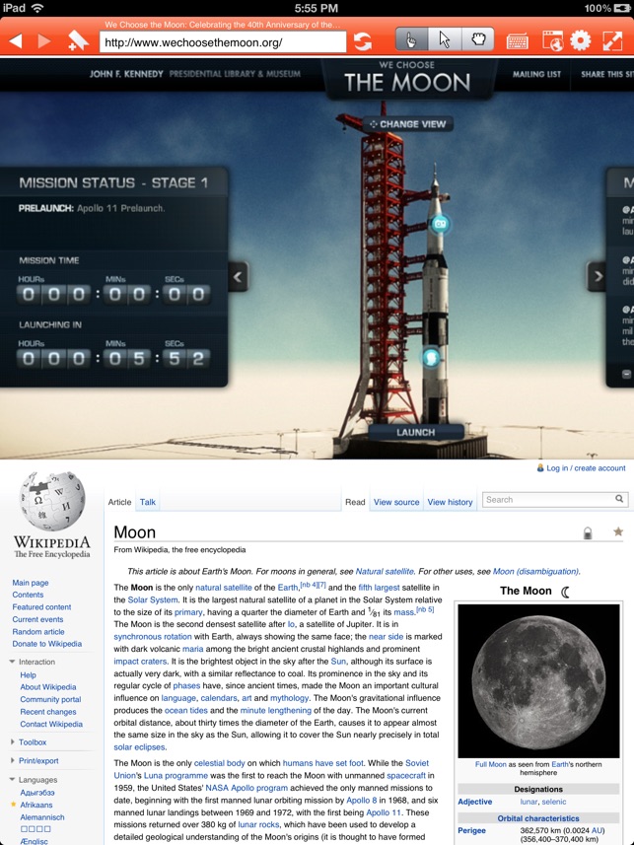Expand the Toolbox sidebar section

(33, 742)
